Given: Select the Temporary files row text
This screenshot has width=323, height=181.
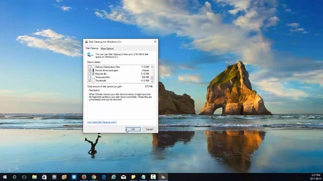Looking at the screenshot, I should pos(102,77).
